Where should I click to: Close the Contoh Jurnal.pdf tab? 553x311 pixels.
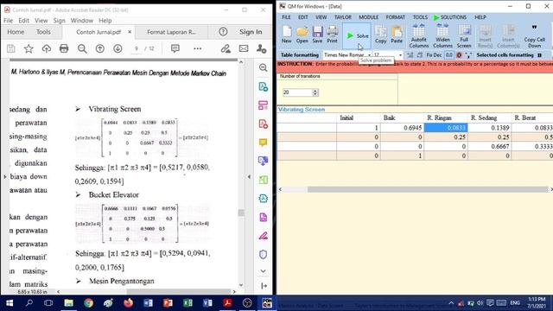(130, 32)
